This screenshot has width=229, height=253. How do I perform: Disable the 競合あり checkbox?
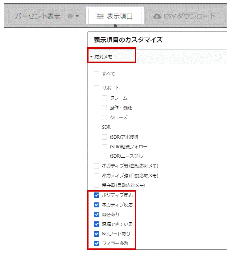[x=96, y=215]
